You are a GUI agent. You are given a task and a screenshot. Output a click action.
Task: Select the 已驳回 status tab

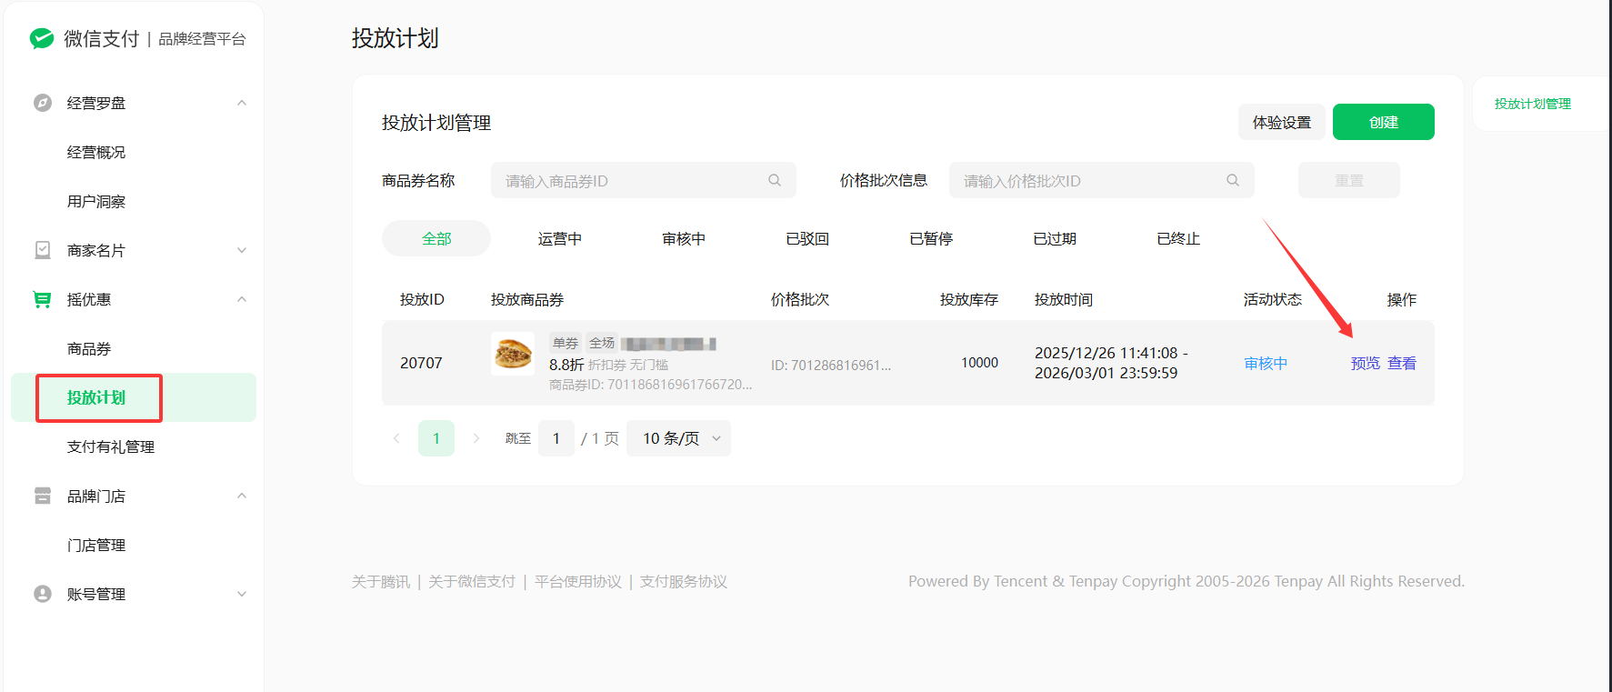pos(806,238)
